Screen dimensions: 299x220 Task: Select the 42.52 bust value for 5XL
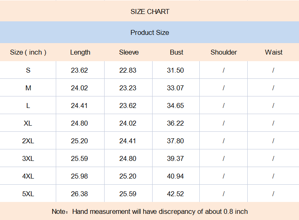point(176,194)
